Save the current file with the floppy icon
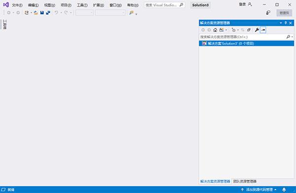The height and width of the screenshot is (193, 296). point(42,13)
